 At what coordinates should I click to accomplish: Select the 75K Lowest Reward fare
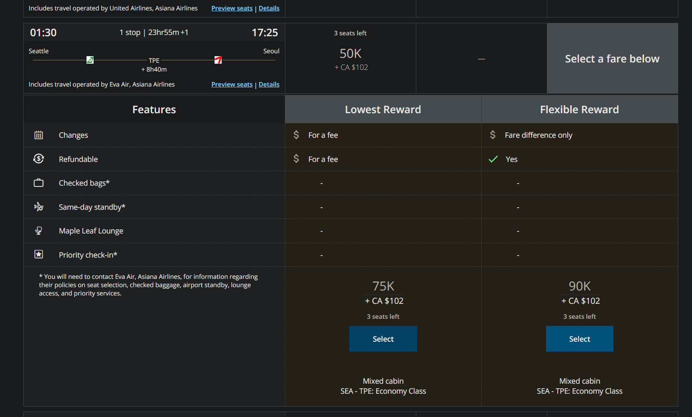tap(383, 339)
